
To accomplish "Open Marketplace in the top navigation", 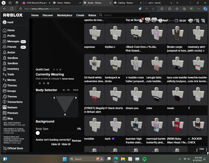I will [65, 15].
